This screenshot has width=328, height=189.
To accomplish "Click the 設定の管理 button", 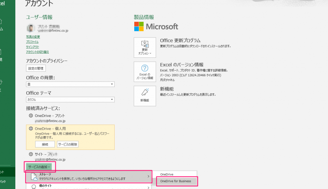I will point(36,68).
